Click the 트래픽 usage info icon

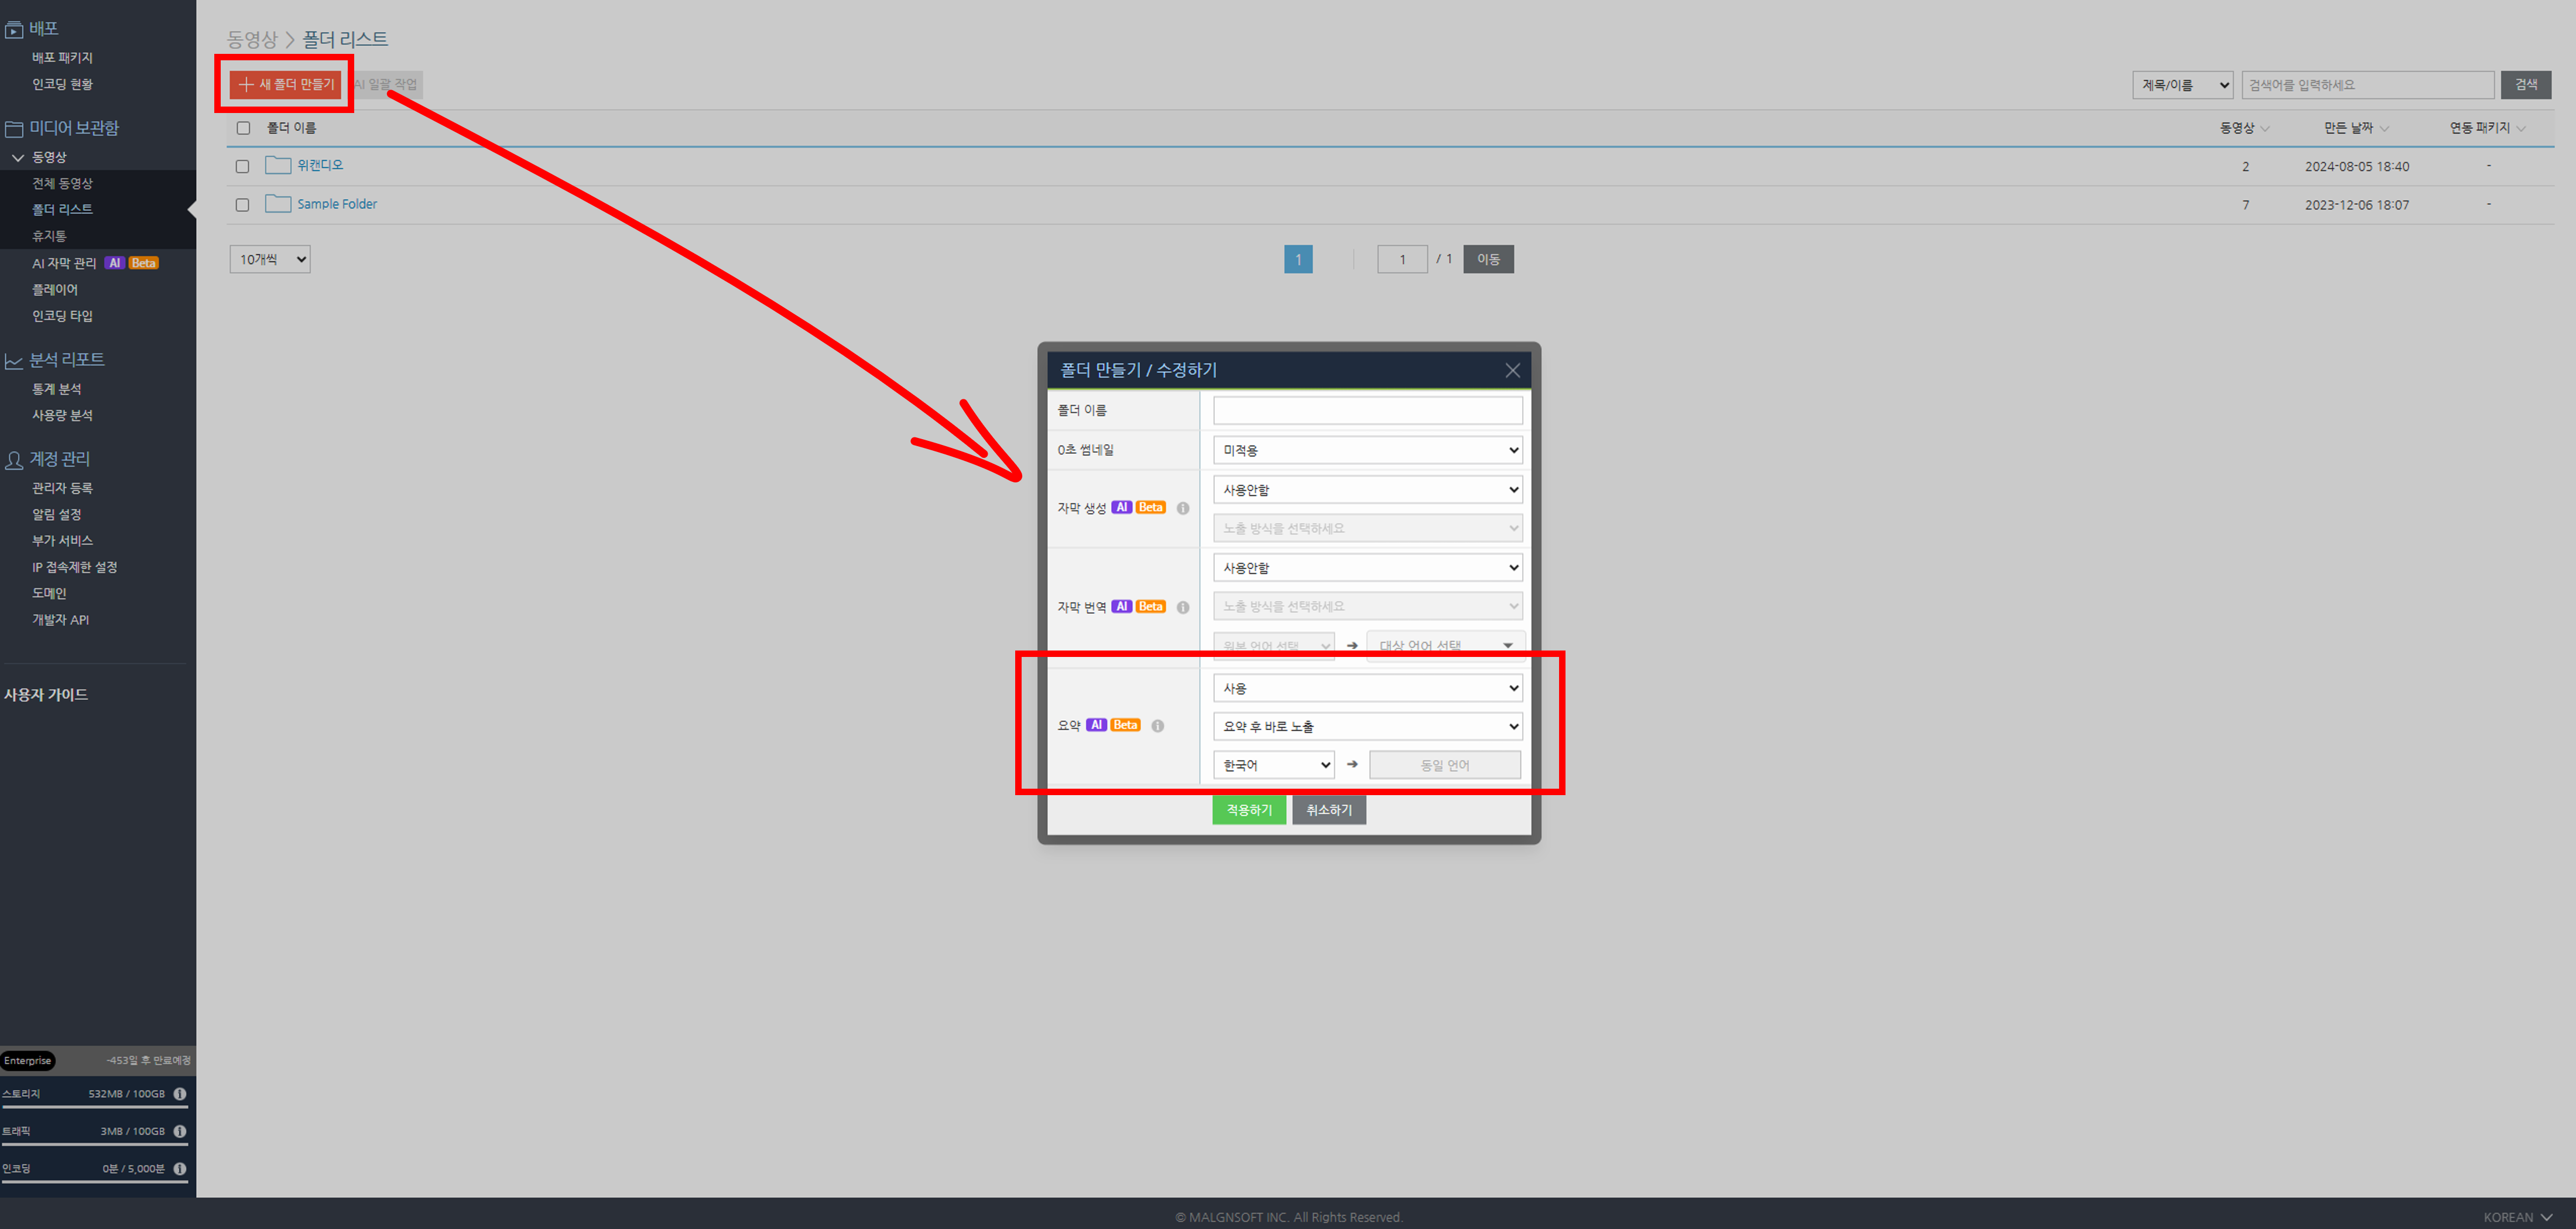tap(180, 1131)
